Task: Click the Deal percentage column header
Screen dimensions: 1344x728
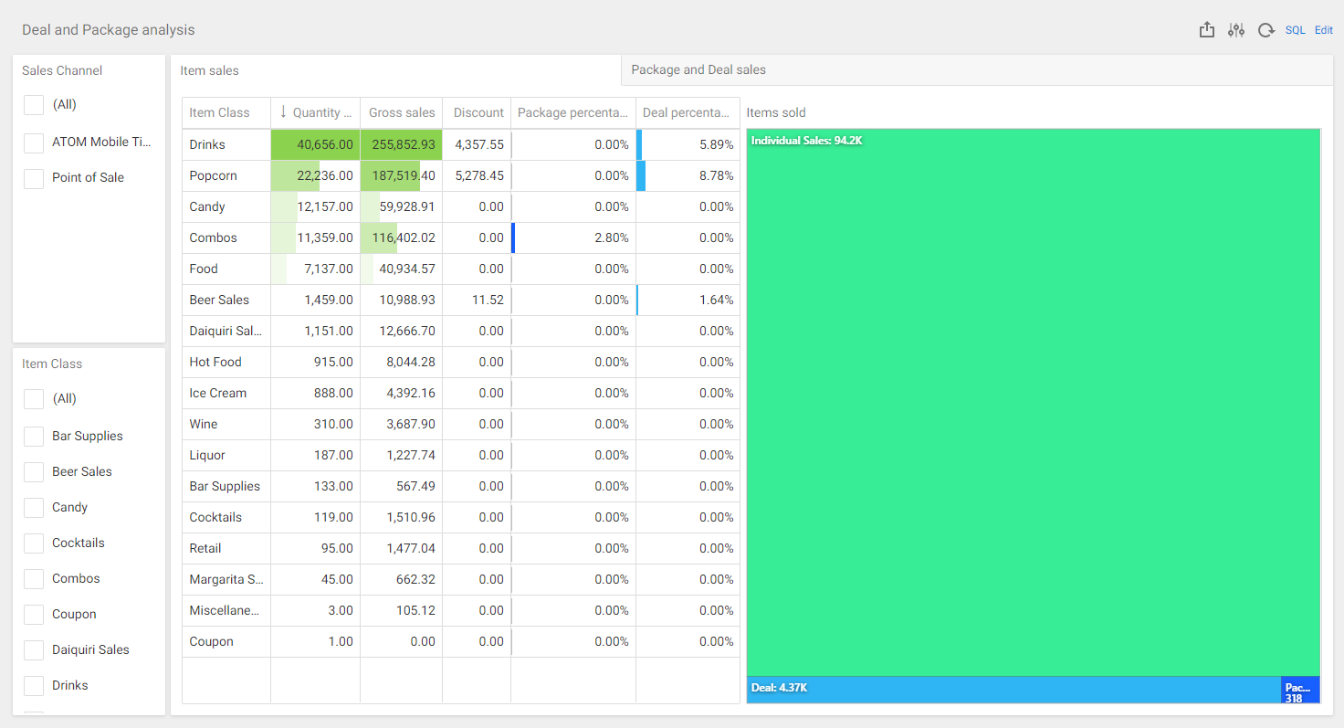Action: (x=687, y=112)
